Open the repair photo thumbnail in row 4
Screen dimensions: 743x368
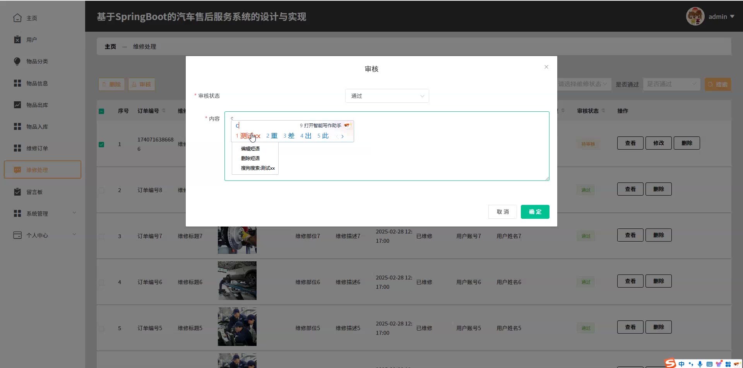coord(237,281)
